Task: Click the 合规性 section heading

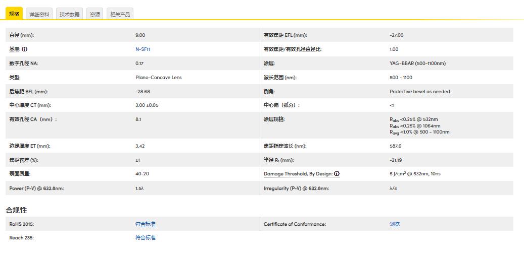Action: tap(16, 210)
